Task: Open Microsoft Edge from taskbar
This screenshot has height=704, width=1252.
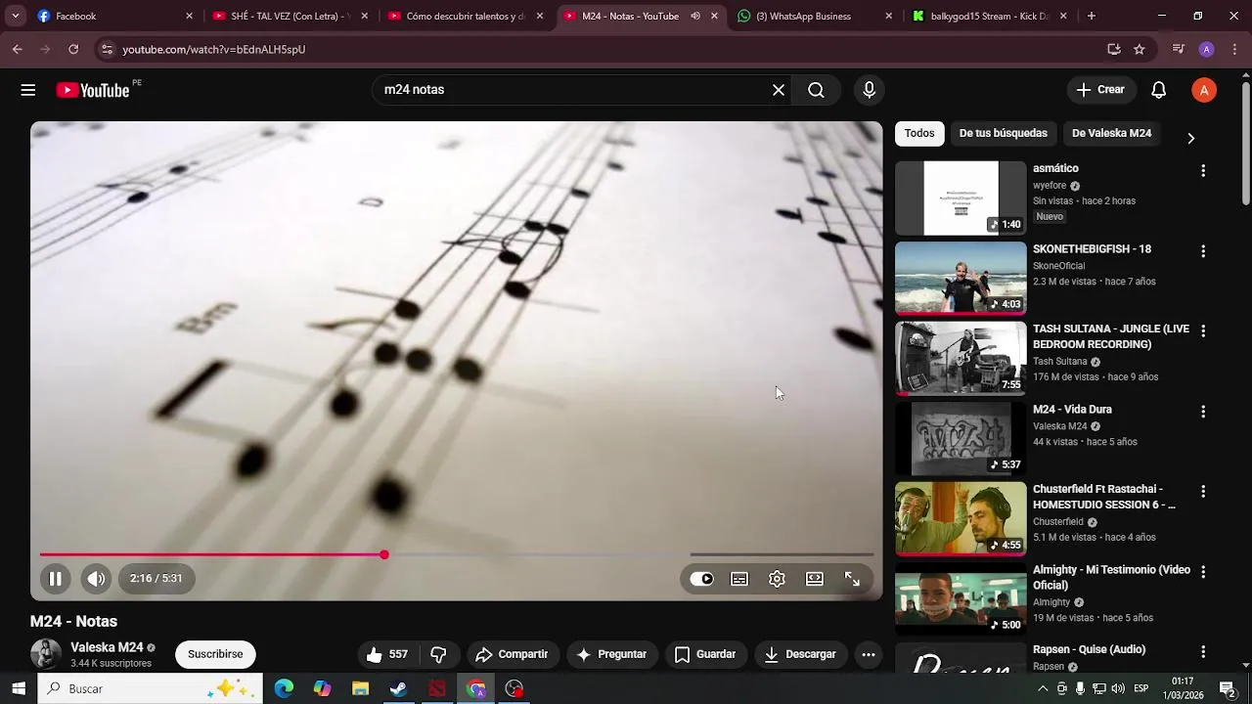Action: [x=284, y=688]
